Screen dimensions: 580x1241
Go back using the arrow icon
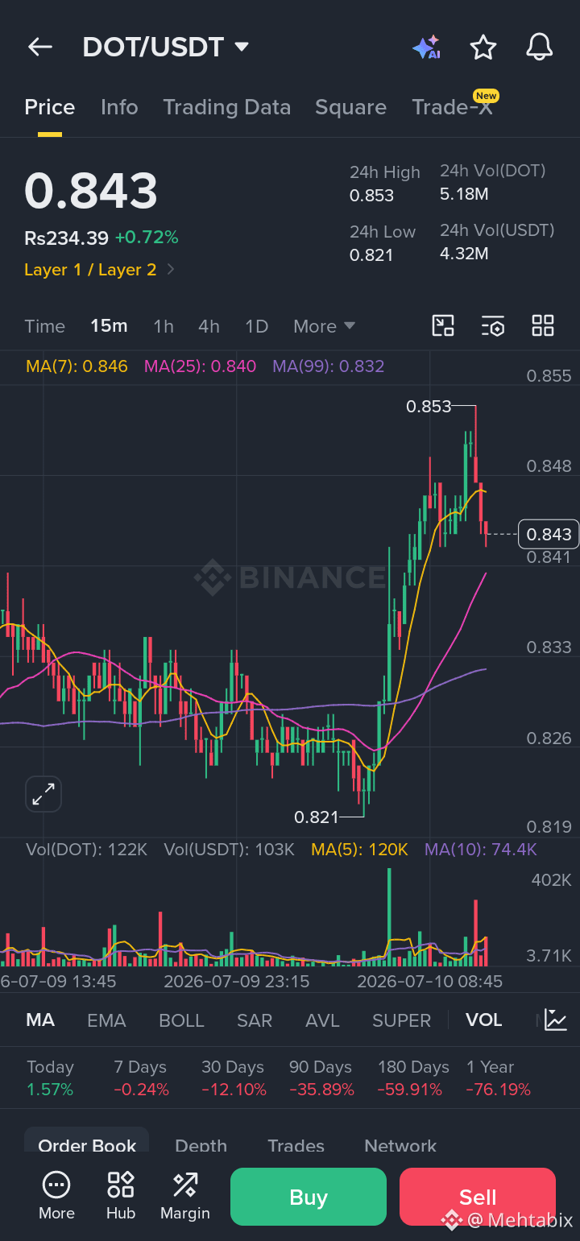pyautogui.click(x=39, y=48)
